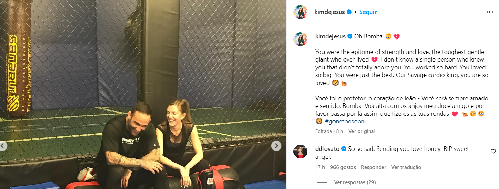Click verified badge beside ddlovato
This screenshot has height=189, width=499.
click(x=344, y=149)
